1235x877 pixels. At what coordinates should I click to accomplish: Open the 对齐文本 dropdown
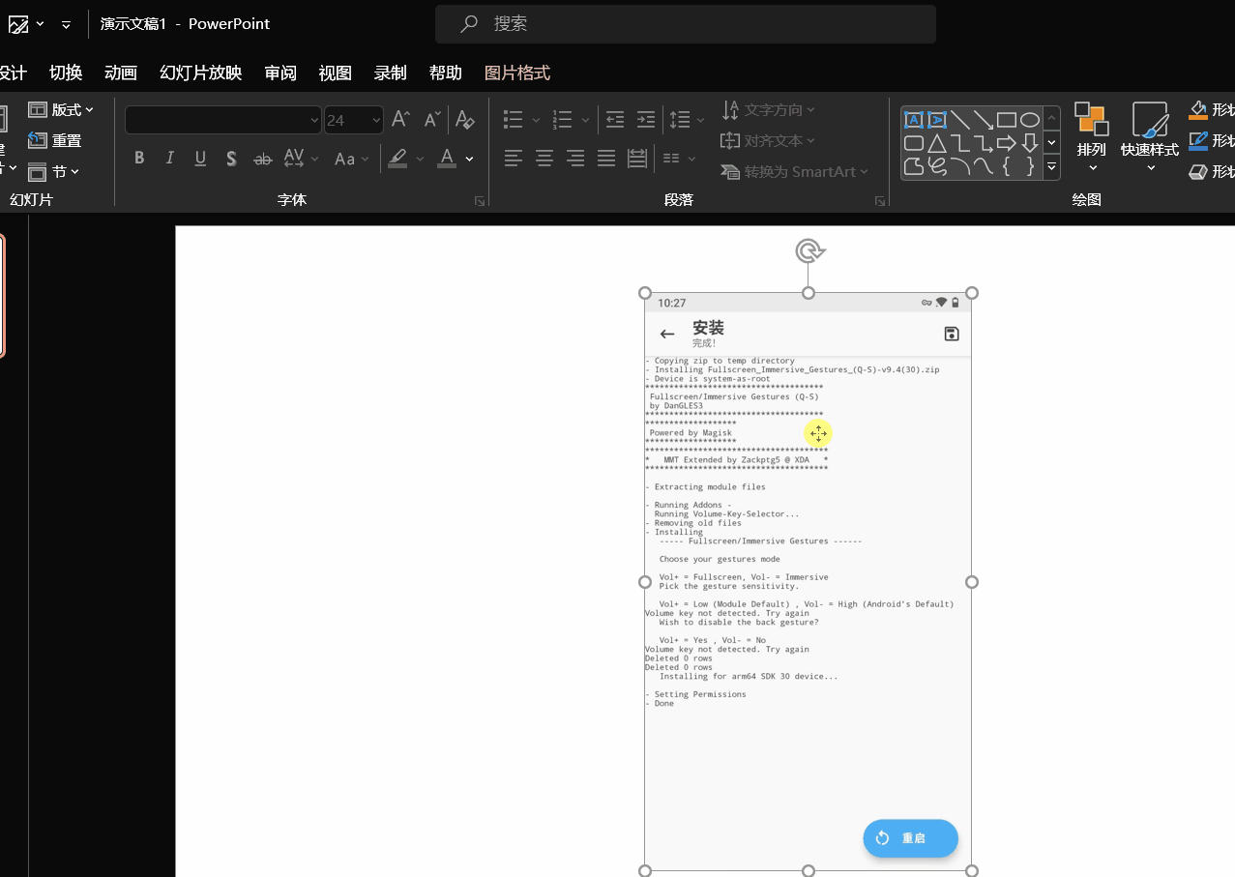point(768,140)
